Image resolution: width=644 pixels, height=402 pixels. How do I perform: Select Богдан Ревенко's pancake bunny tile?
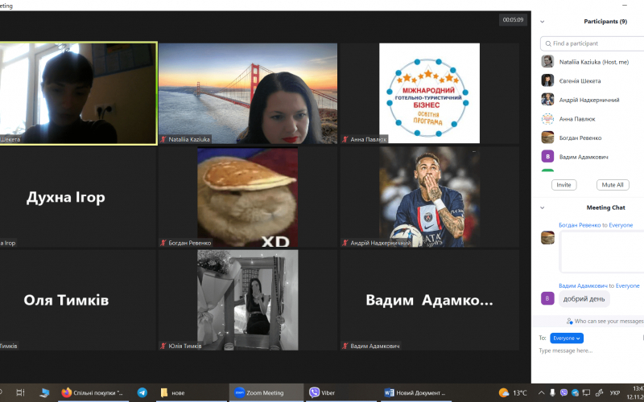tap(248, 197)
